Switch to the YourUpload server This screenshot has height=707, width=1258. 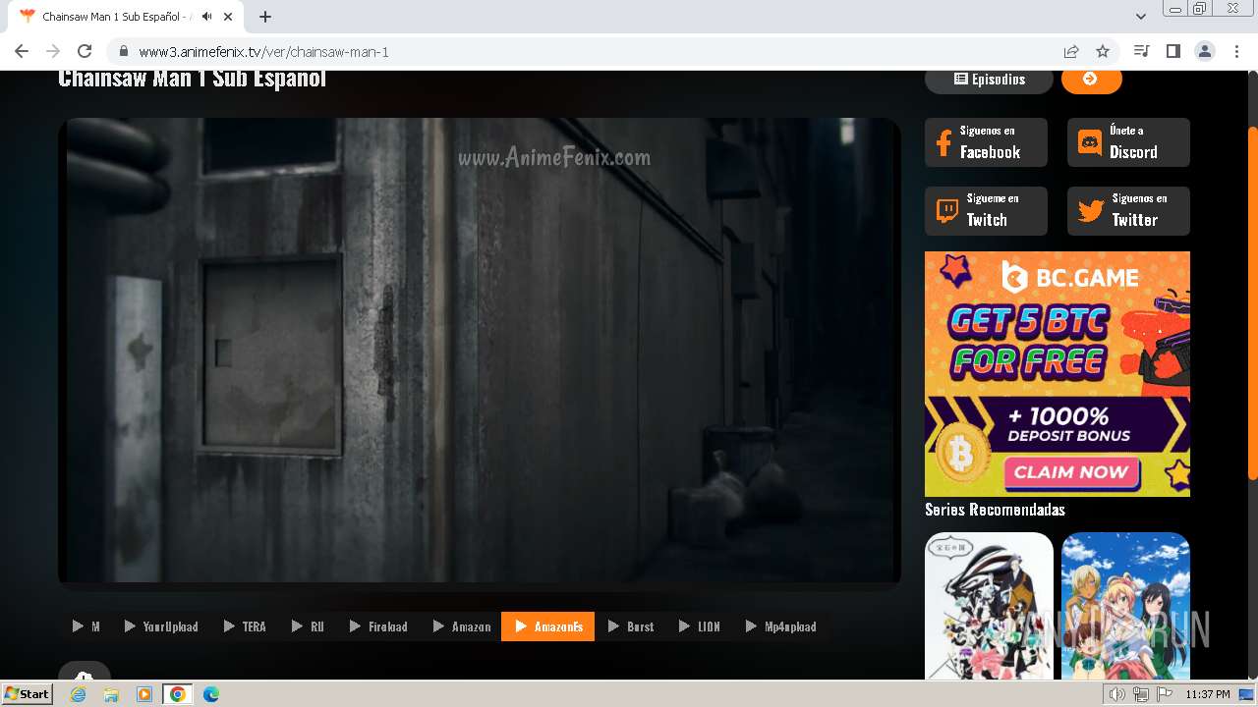point(160,626)
